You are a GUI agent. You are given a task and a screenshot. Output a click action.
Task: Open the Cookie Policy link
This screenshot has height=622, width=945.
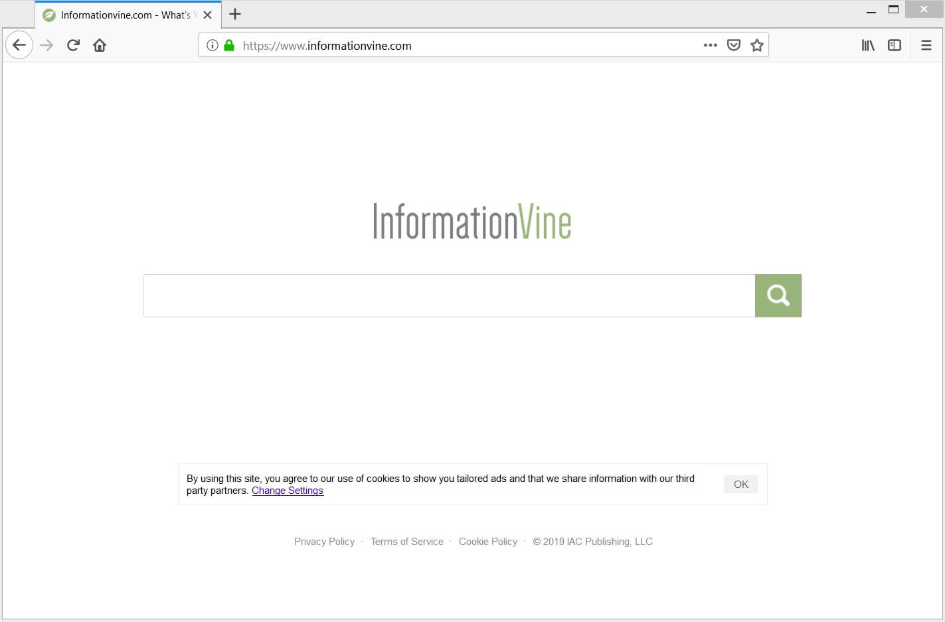point(488,542)
